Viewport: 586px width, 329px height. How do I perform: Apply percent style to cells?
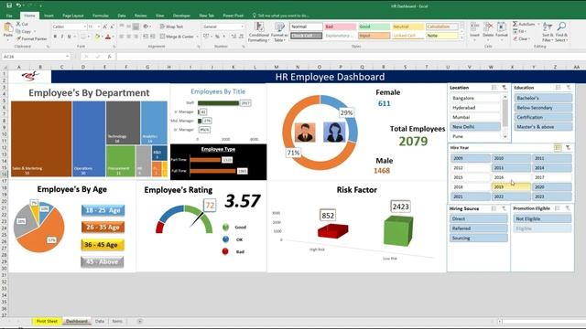(x=217, y=37)
